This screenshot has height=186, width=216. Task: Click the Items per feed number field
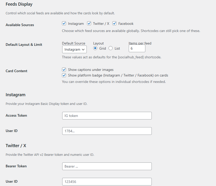coord(137,48)
